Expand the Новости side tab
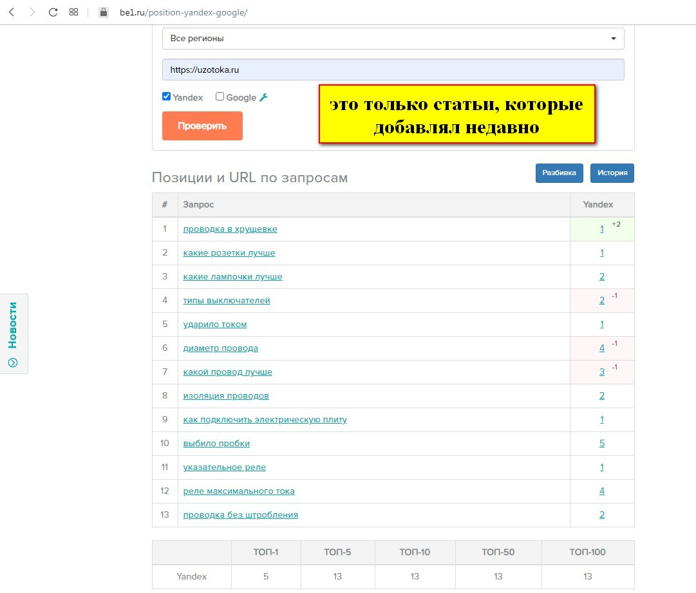This screenshot has height=593, width=696. click(14, 334)
